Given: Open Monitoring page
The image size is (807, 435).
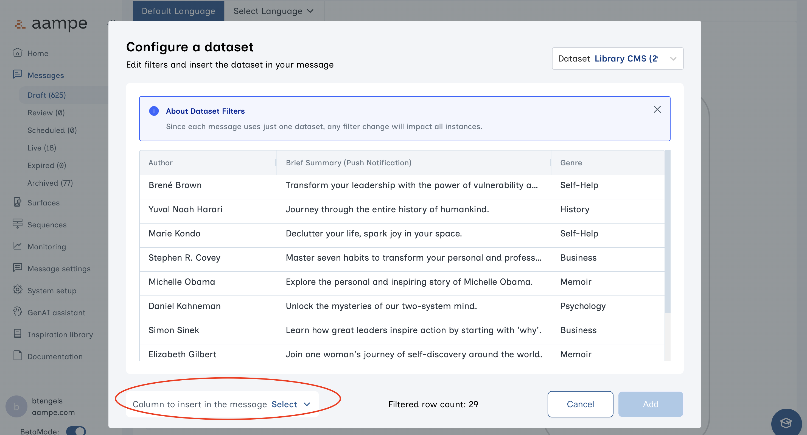Looking at the screenshot, I should click(x=47, y=247).
